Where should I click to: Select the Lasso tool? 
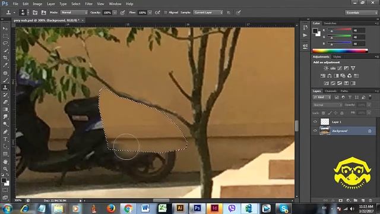[5, 43]
